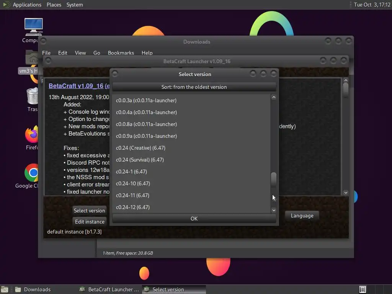Click the Sort: from the oldest version button

click(x=194, y=87)
